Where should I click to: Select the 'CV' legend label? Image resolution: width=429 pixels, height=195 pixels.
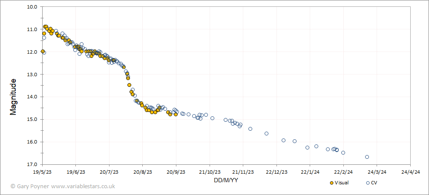coord(374,183)
